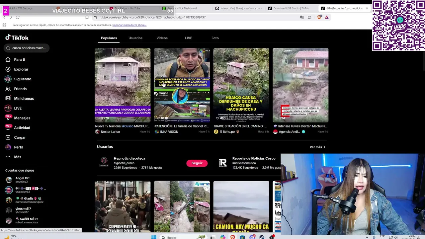
Task: Open Nueva Tv Nacional collapsed house video
Action: pos(123,85)
